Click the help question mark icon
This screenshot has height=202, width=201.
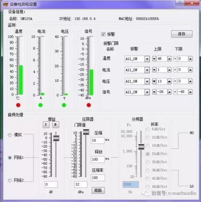point(180,3)
